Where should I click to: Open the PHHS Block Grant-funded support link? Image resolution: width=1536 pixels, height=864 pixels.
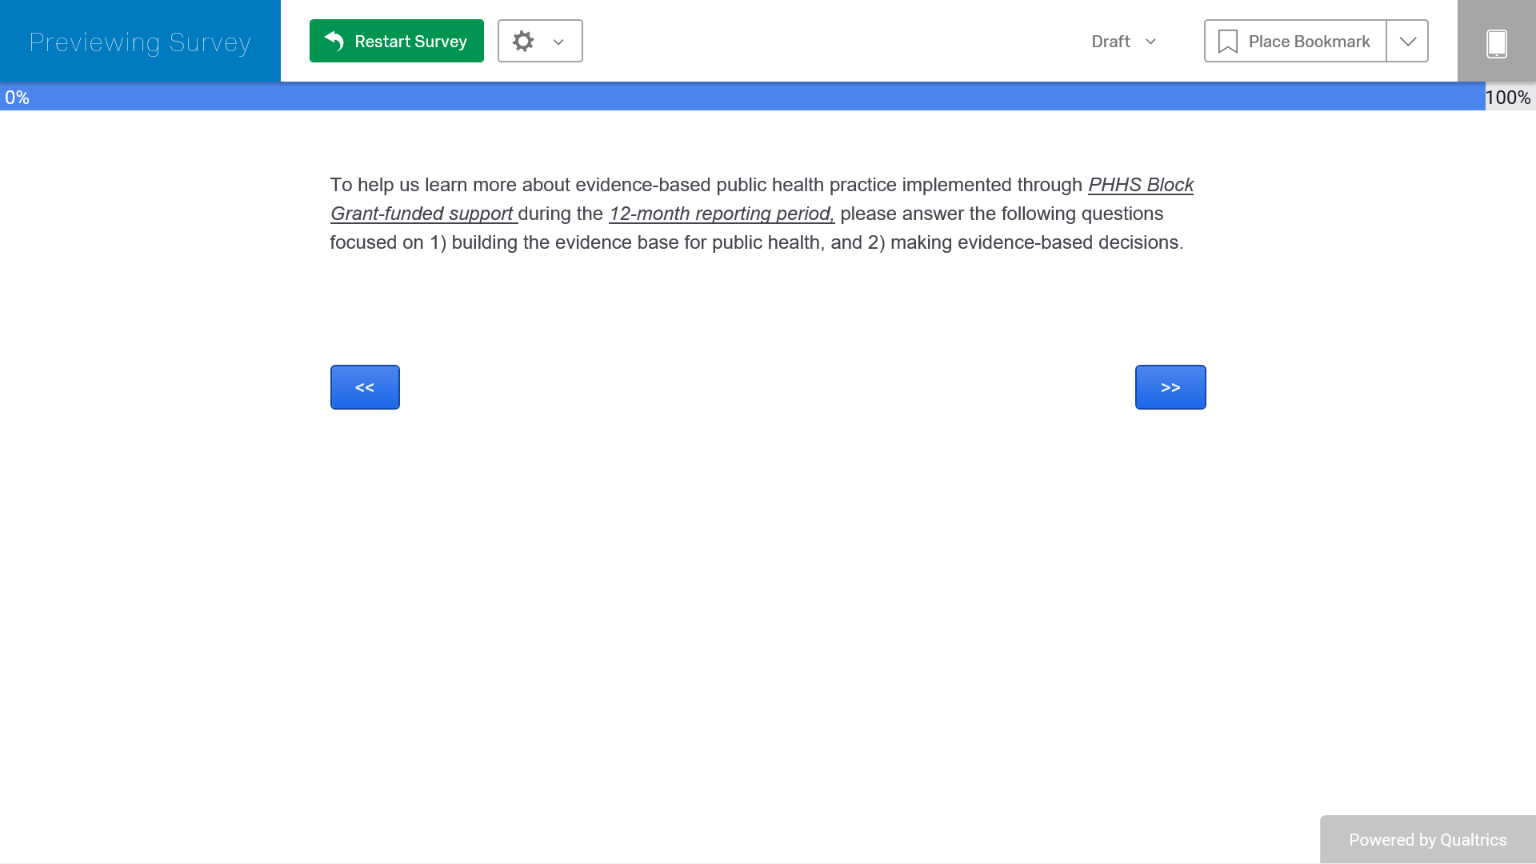pyautogui.click(x=1140, y=185)
